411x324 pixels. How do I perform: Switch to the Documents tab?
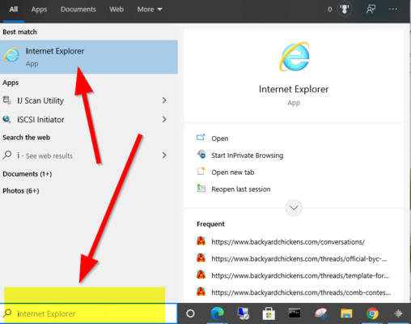click(x=78, y=9)
